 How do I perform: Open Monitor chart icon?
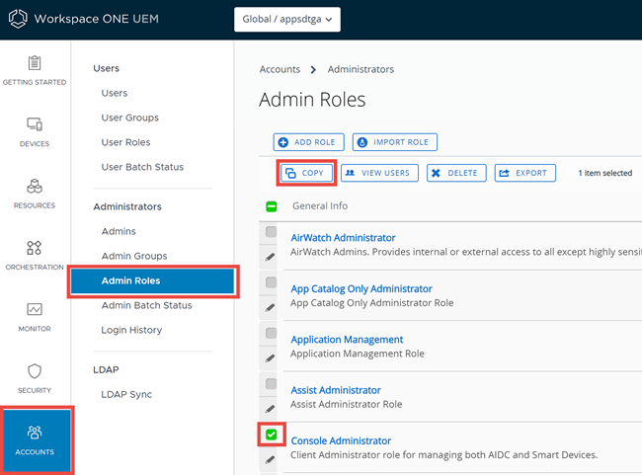35,309
